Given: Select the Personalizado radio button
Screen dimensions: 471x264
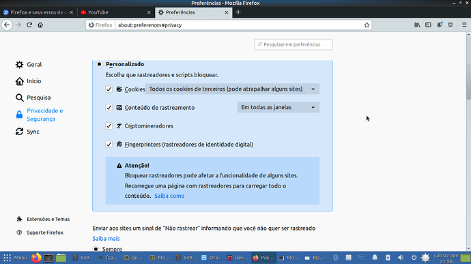Looking at the screenshot, I should 99,64.
